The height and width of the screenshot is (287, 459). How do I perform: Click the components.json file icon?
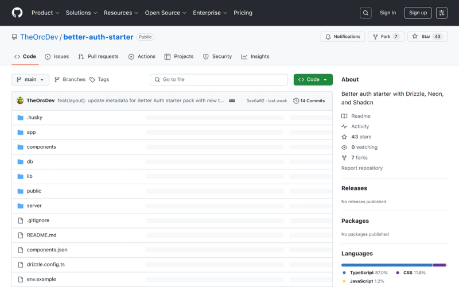coord(21,250)
